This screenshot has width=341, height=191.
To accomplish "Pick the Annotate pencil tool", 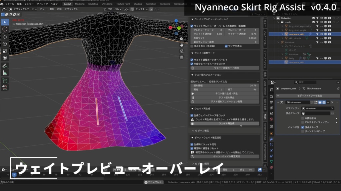I will 5,66.
